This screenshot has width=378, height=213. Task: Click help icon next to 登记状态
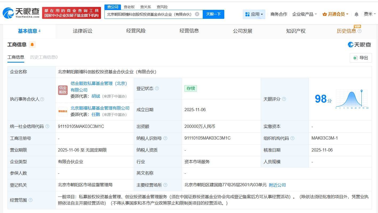pyautogui.click(x=157, y=89)
